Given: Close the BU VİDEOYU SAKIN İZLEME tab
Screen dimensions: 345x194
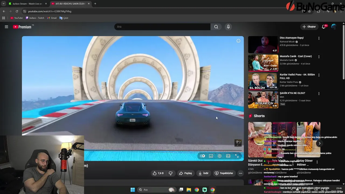Looking at the screenshot, I should pos(89,4).
